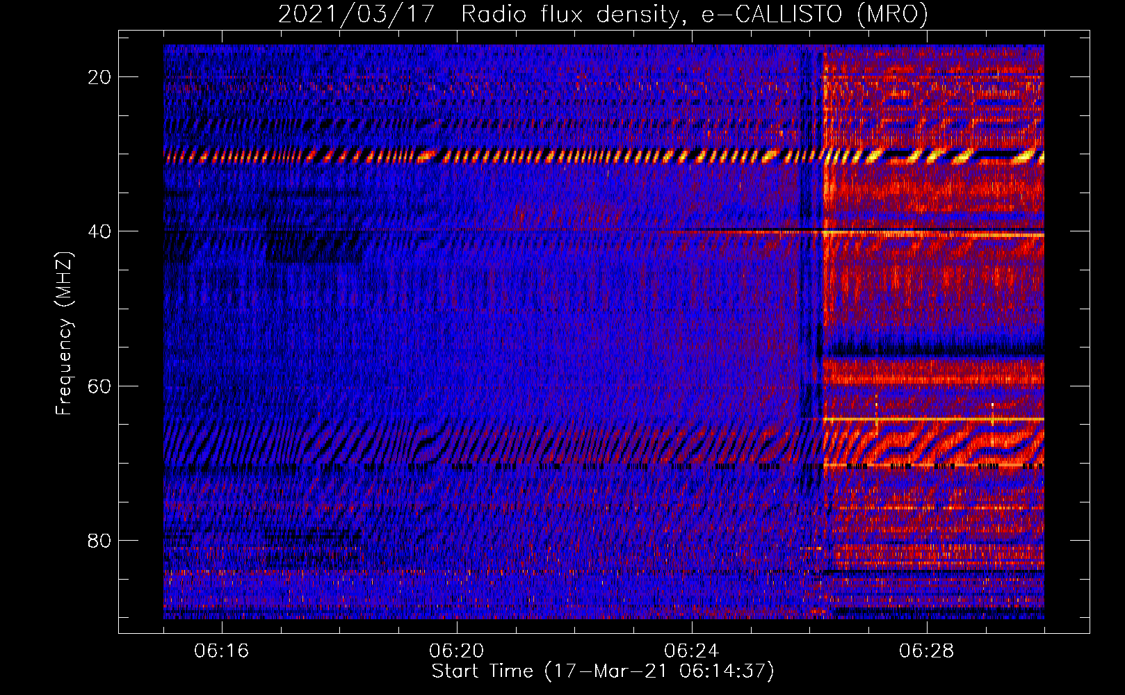Click the '40' frequency tick label
Screen dimensions: 1125x695
pos(100,231)
